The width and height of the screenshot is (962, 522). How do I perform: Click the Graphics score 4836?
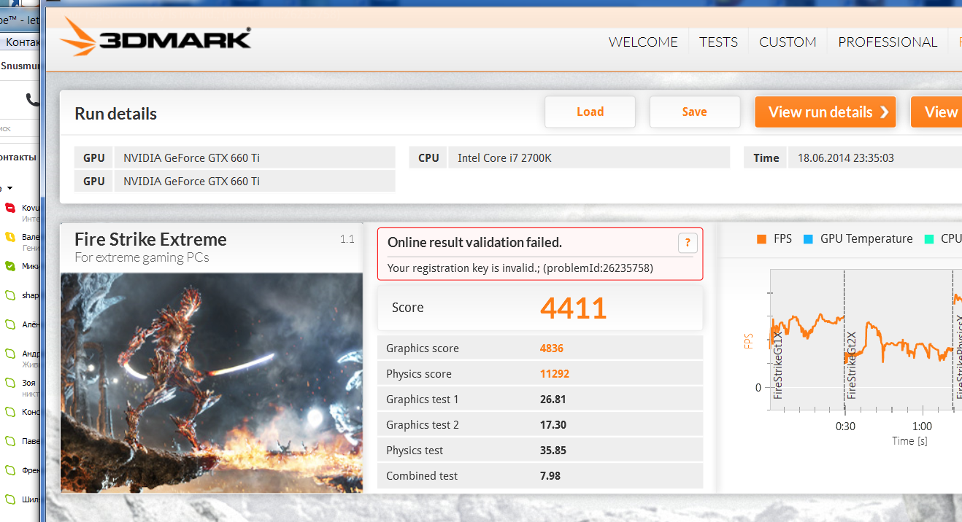pyautogui.click(x=552, y=348)
